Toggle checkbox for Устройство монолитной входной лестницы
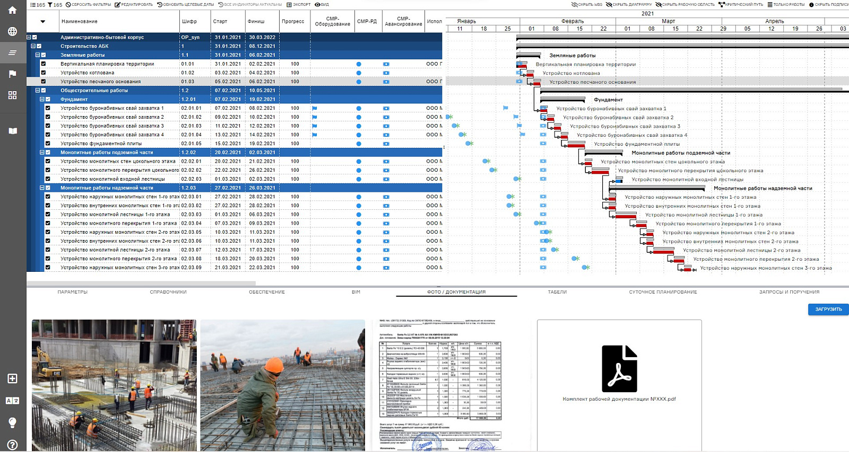Image resolution: width=849 pixels, height=452 pixels. click(48, 179)
